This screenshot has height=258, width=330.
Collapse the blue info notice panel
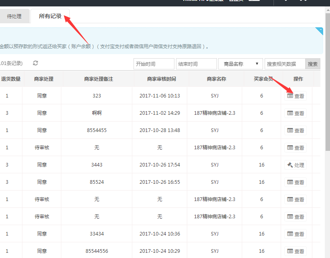coord(319,30)
